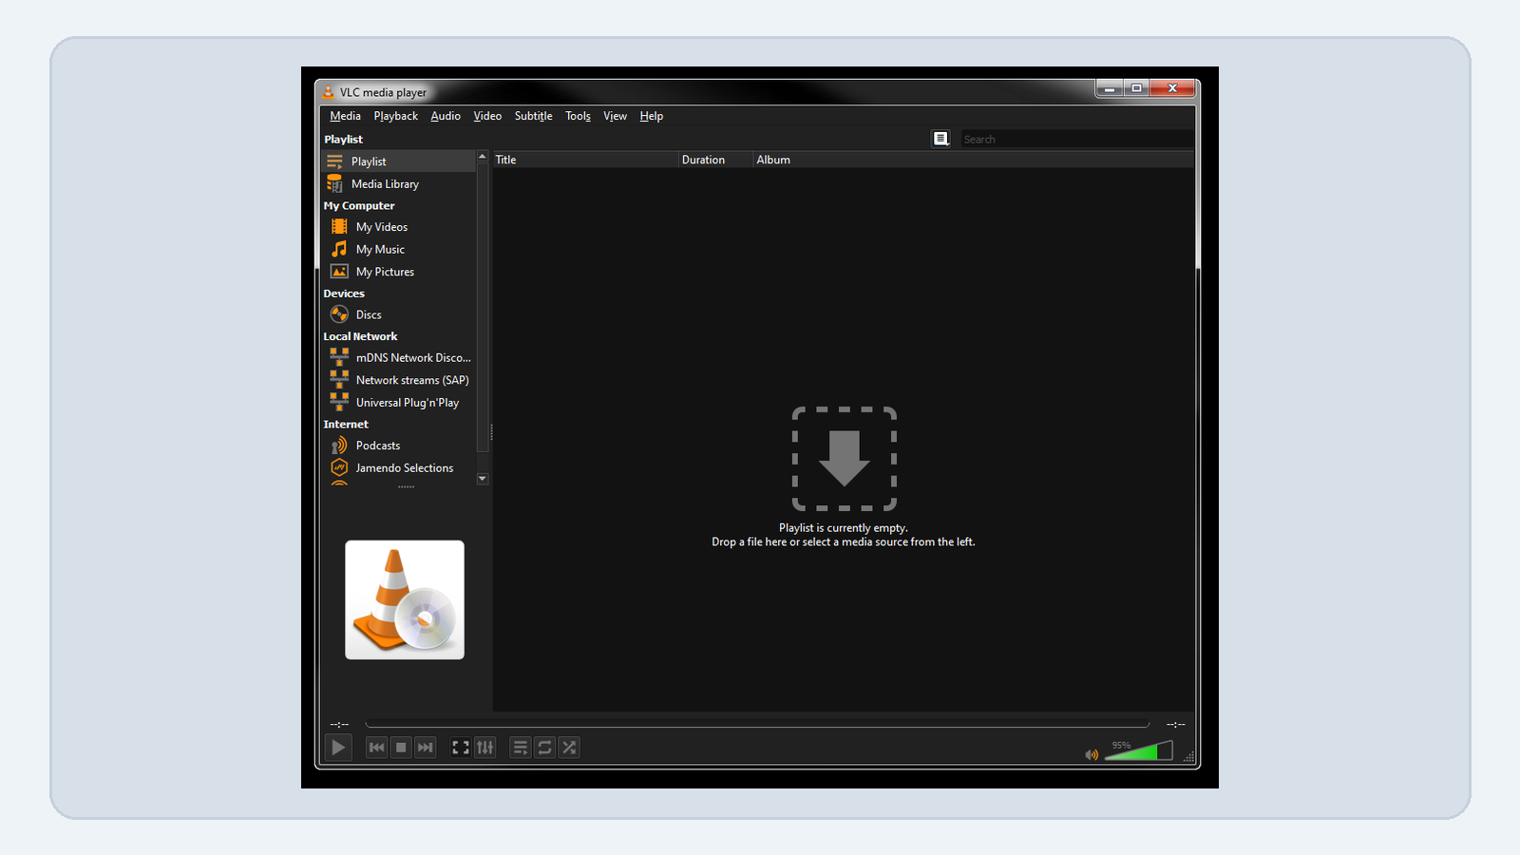Select mDNS Network Discovery item

[398, 358]
